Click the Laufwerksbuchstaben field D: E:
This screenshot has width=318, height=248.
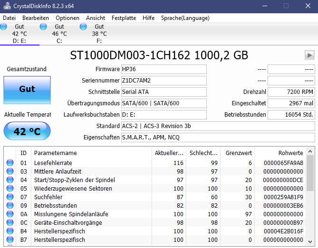[164, 115]
